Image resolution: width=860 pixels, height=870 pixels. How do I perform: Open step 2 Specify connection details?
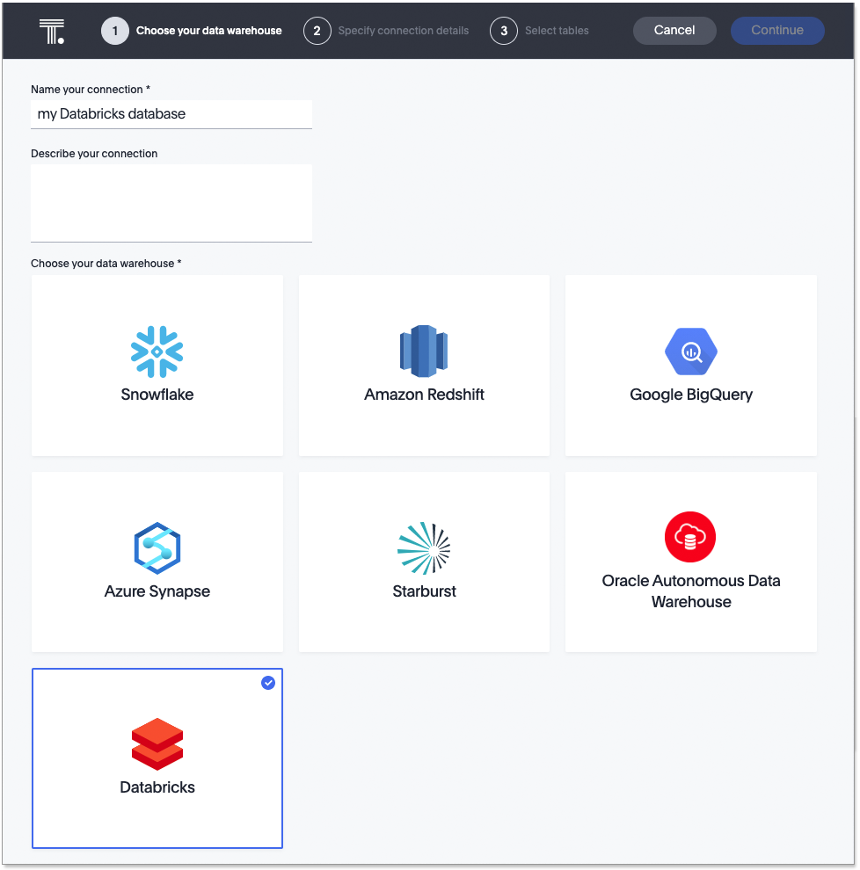387,30
